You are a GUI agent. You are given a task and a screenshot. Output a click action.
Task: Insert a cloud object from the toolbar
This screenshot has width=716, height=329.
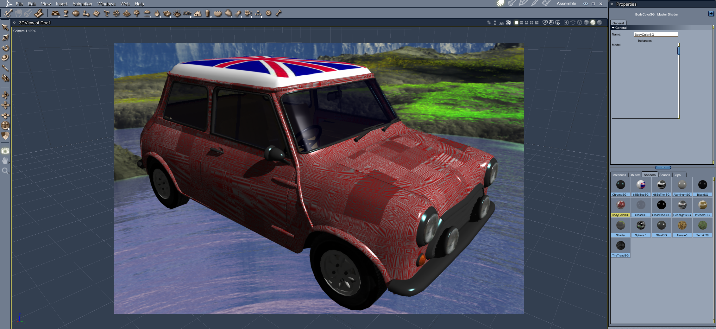[x=147, y=13]
